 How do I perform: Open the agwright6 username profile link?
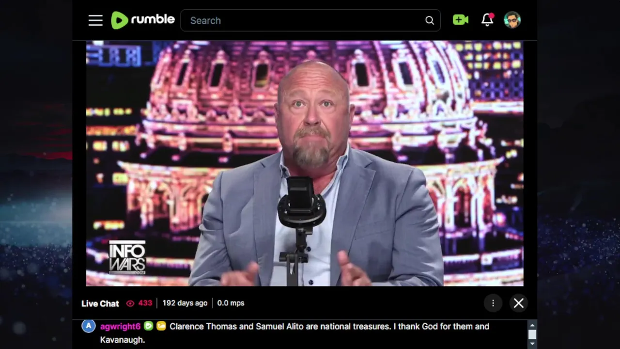pyautogui.click(x=120, y=327)
